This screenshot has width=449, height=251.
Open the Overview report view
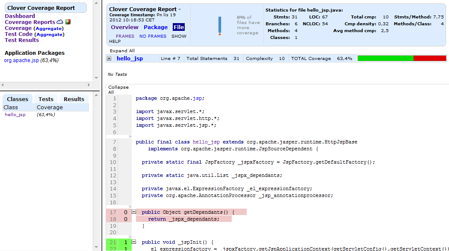coord(124,27)
